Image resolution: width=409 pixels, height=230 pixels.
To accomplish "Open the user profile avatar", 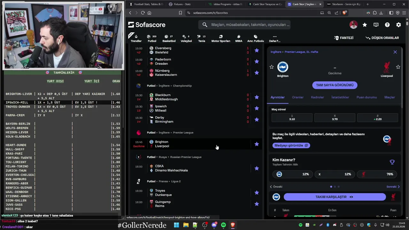I will point(353,25).
